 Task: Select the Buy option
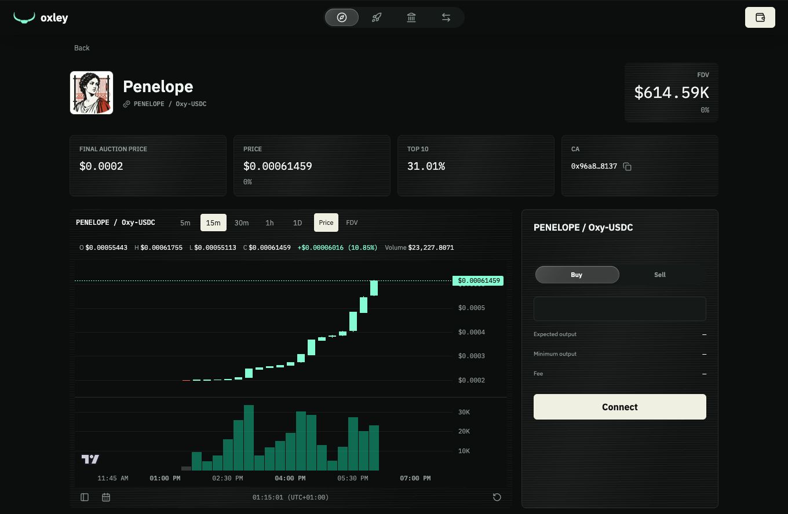(577, 275)
